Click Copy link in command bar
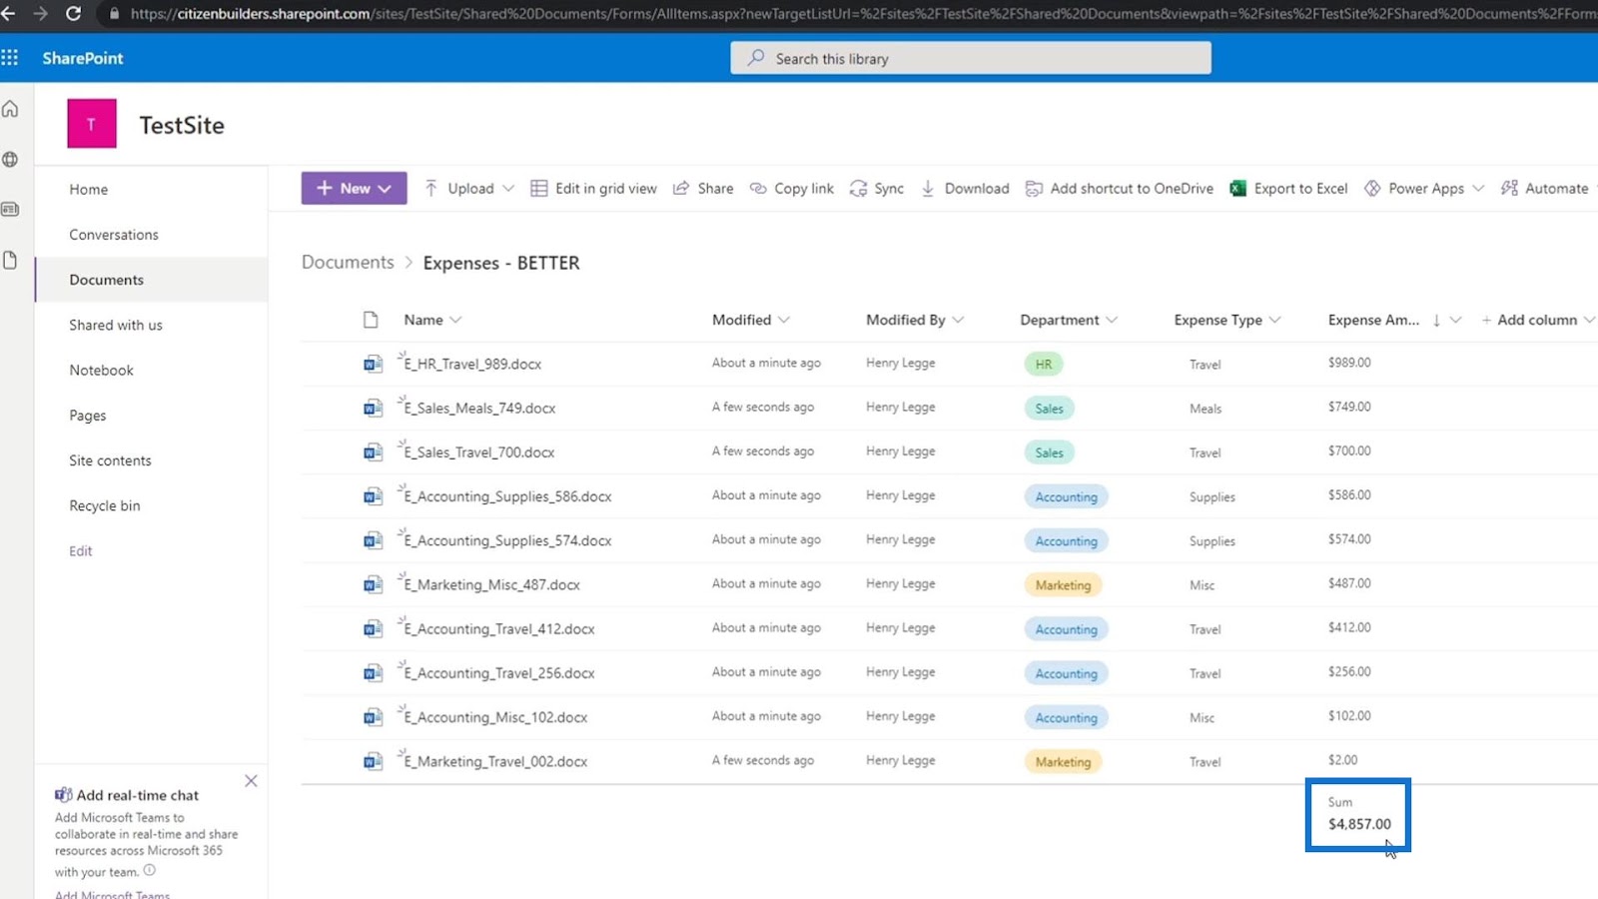The width and height of the screenshot is (1598, 899). (x=791, y=188)
